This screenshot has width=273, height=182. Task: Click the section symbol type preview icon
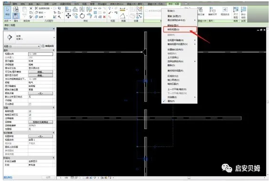click(10, 37)
